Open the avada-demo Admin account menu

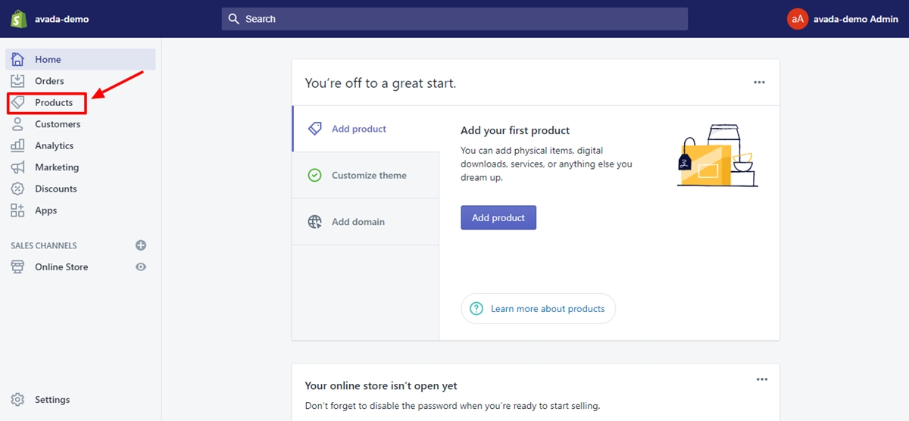(843, 19)
